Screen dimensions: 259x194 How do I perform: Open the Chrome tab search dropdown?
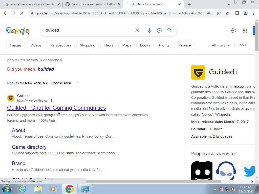[x=229, y=4]
